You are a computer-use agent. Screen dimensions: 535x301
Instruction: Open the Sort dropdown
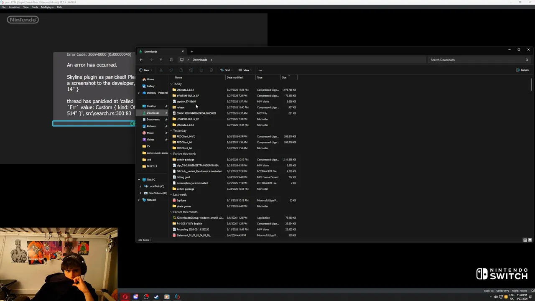point(226,70)
